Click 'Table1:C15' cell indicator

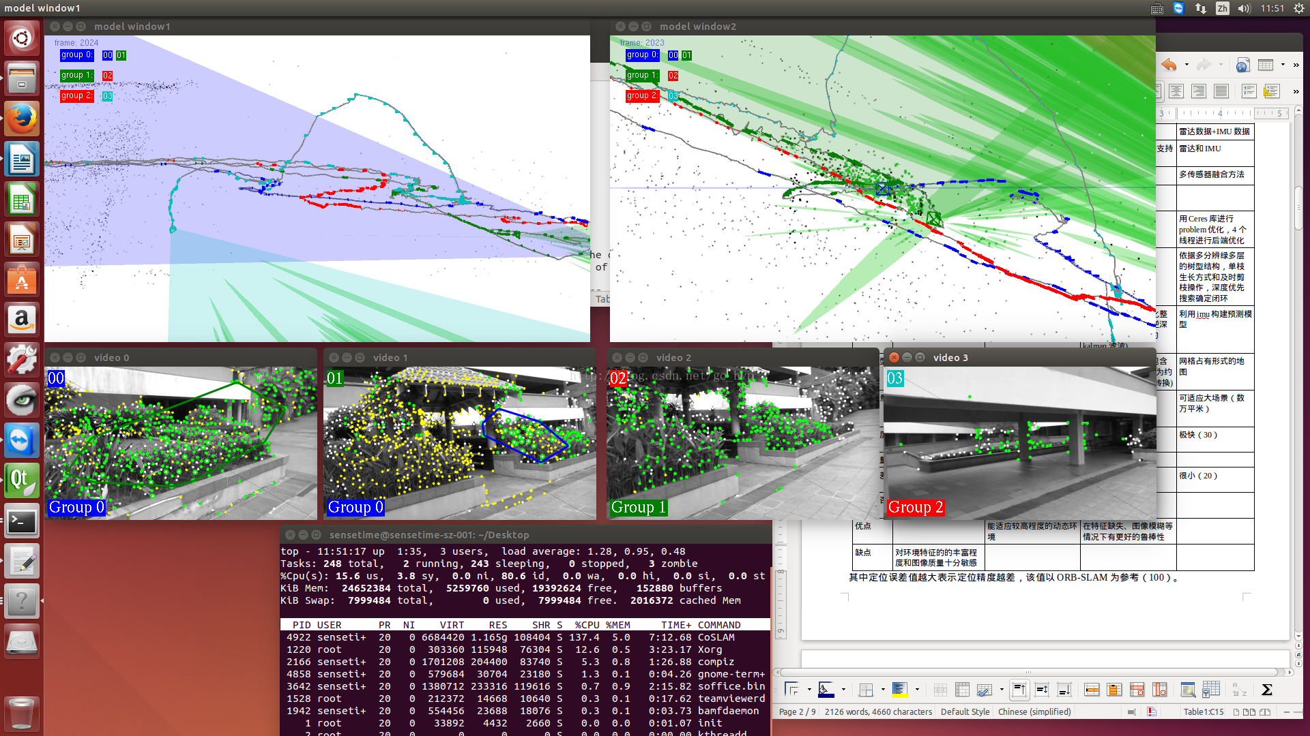point(1204,711)
